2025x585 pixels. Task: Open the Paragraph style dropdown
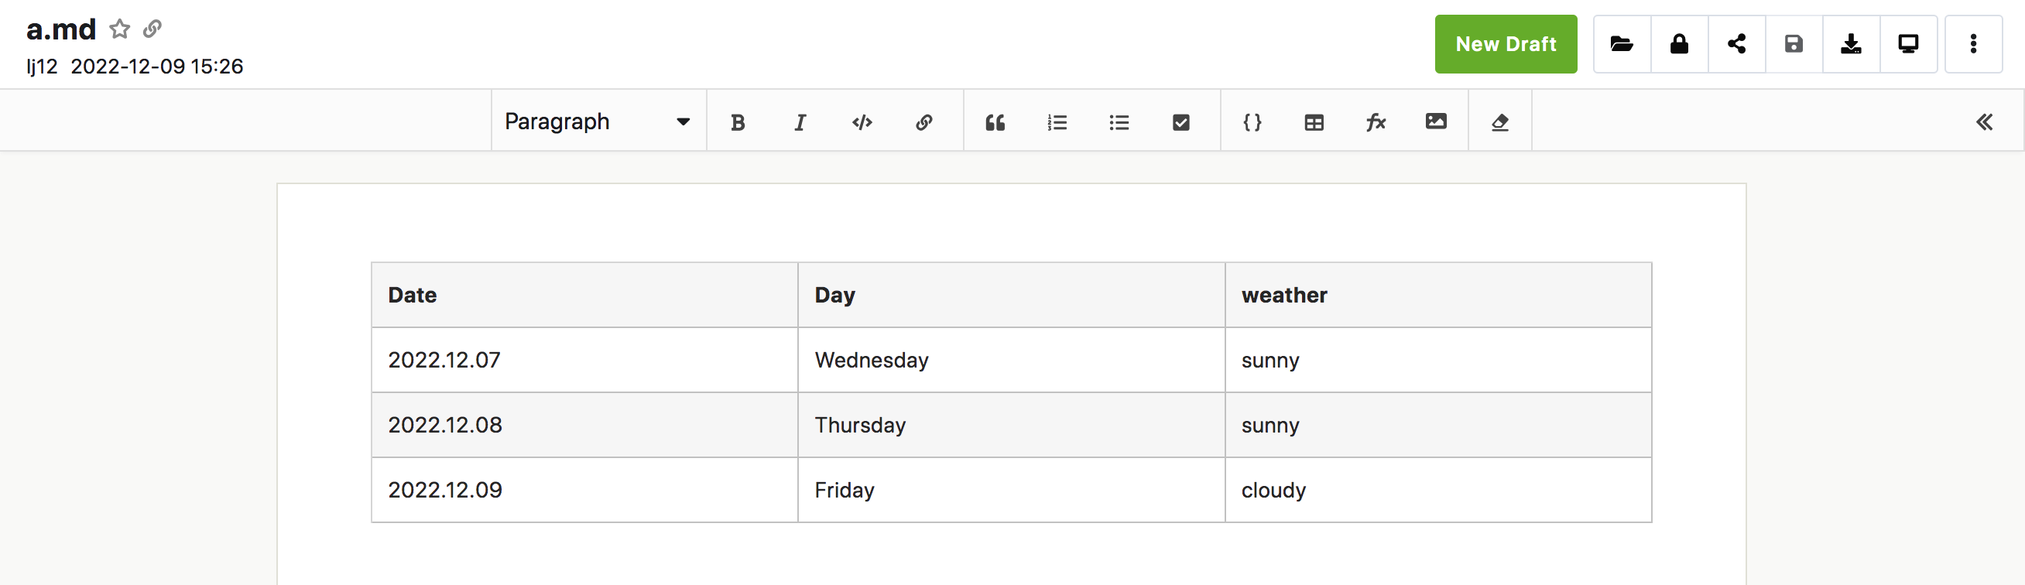click(x=598, y=122)
